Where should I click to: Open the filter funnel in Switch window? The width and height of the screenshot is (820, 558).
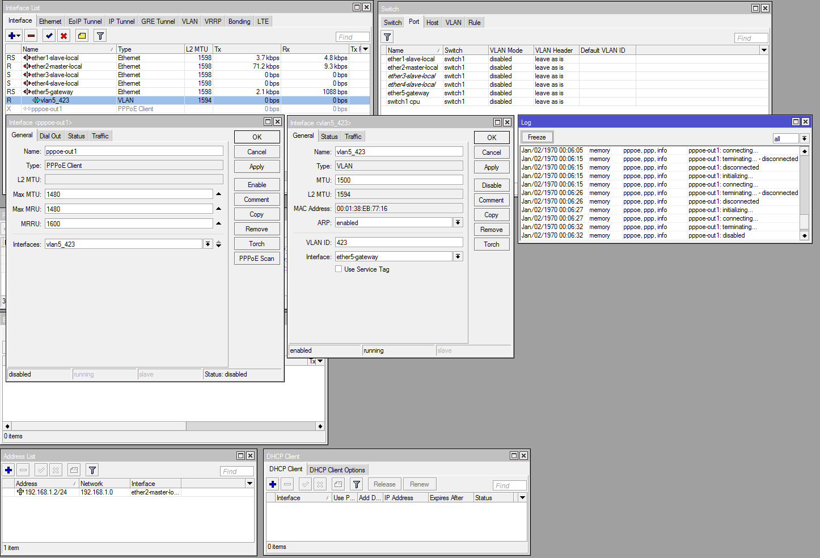click(x=387, y=37)
